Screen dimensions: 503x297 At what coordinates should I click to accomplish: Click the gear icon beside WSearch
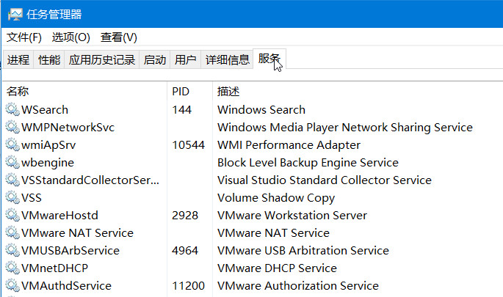click(x=12, y=109)
